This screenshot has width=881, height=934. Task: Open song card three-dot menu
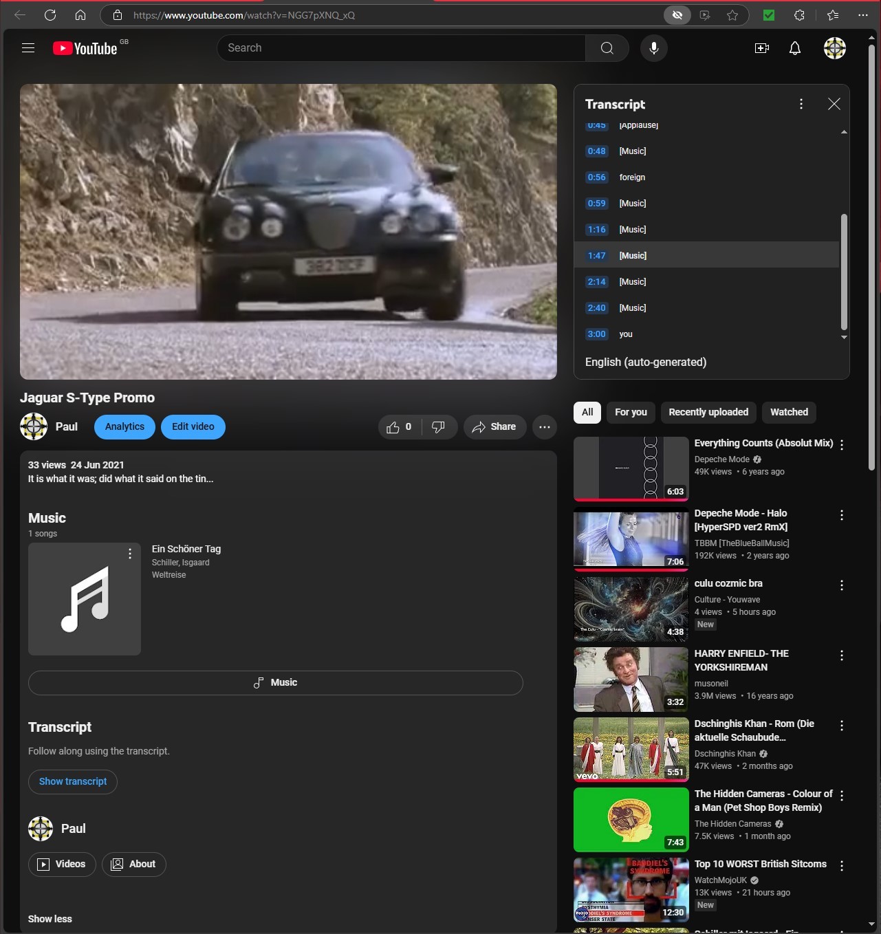130,554
